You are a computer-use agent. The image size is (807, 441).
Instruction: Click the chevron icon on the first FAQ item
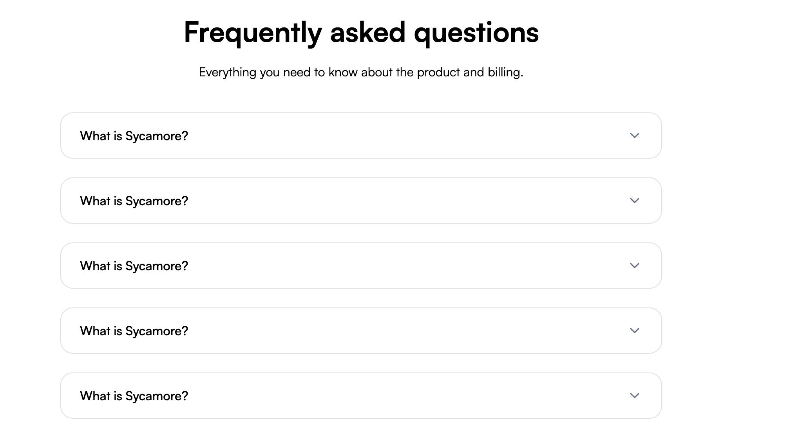tap(634, 136)
